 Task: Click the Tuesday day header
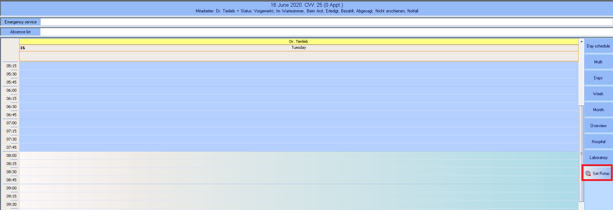(299, 48)
